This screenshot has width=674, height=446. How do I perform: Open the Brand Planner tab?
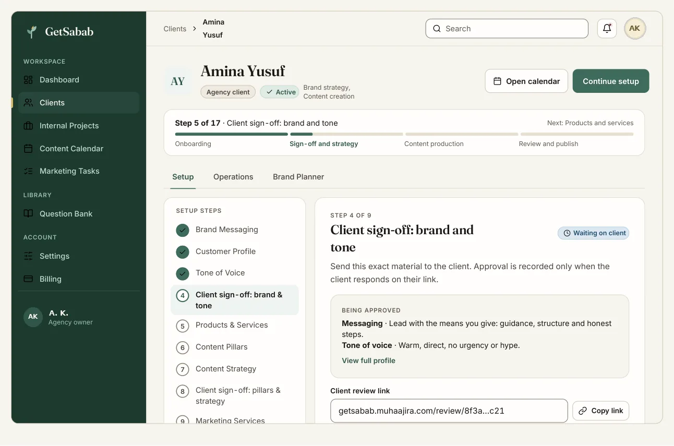(298, 177)
